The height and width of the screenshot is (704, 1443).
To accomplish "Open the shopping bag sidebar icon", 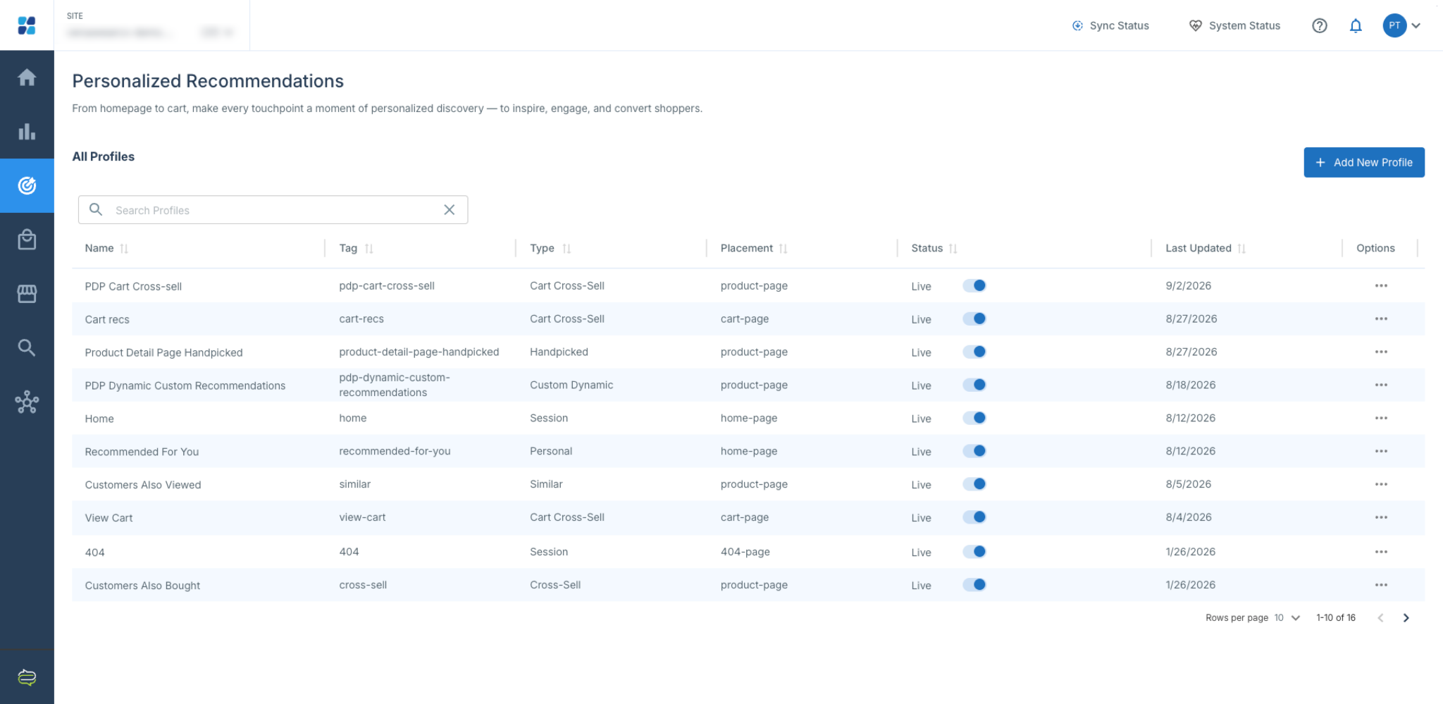I will (x=27, y=240).
